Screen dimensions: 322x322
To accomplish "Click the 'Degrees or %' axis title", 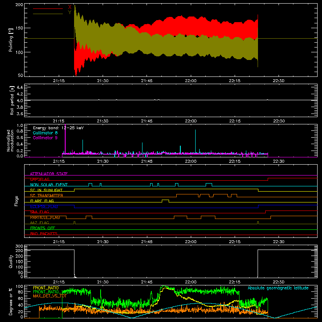I will click(x=11, y=302).
